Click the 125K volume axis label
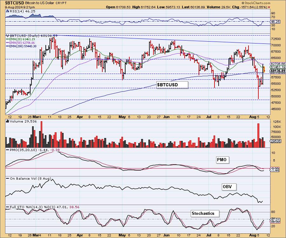This screenshot has width=286, height=238. click(x=277, y=122)
